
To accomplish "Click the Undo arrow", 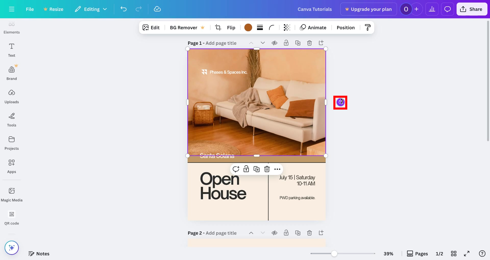I will (x=124, y=9).
